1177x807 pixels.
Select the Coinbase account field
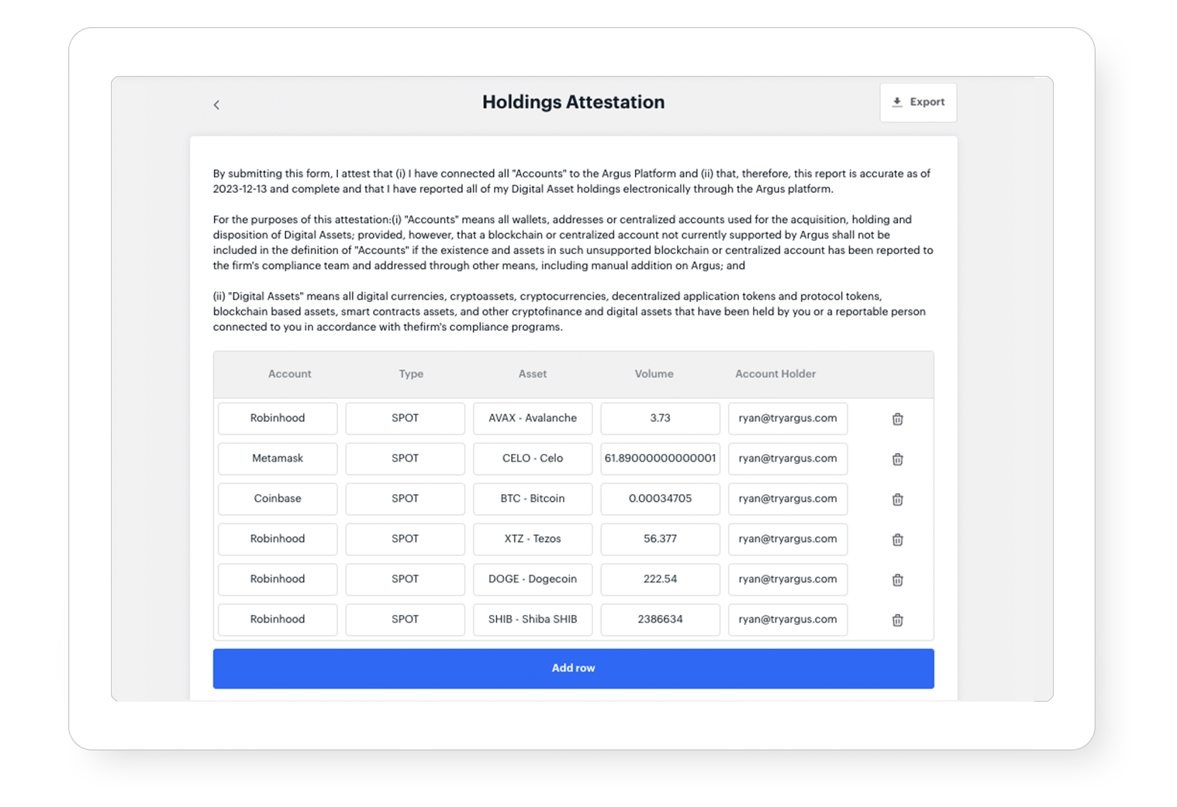(x=278, y=499)
